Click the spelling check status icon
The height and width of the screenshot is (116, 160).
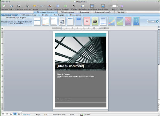82,115
